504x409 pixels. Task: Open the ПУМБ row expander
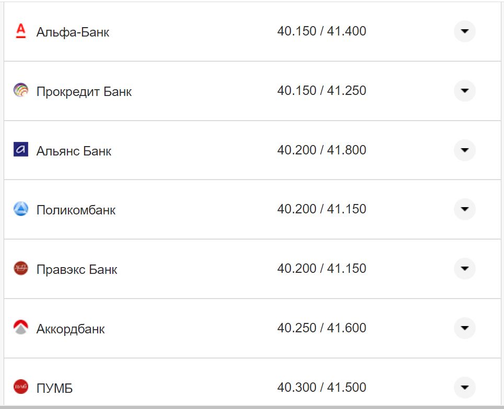(464, 387)
